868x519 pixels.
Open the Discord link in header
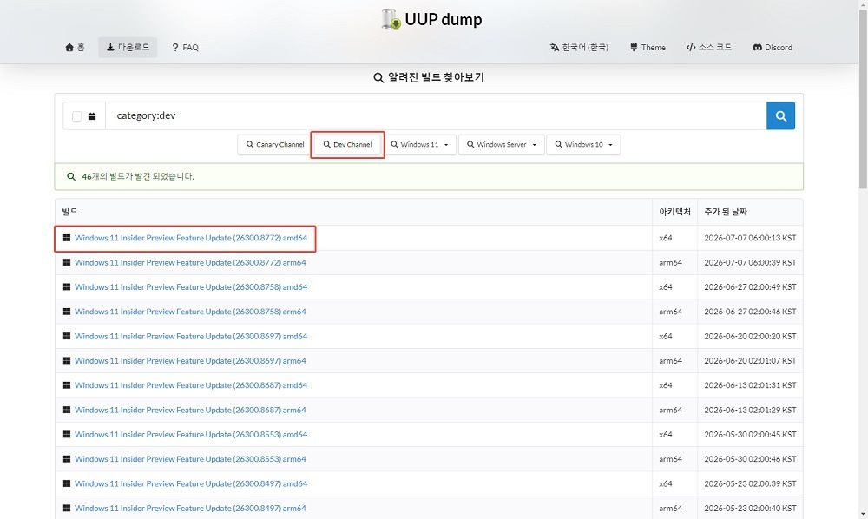click(773, 48)
